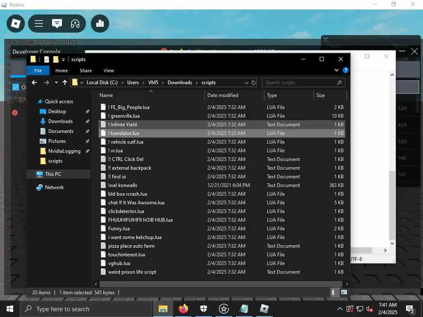Select Downloads in navigation pane
The image size is (423, 317).
[x=60, y=121]
